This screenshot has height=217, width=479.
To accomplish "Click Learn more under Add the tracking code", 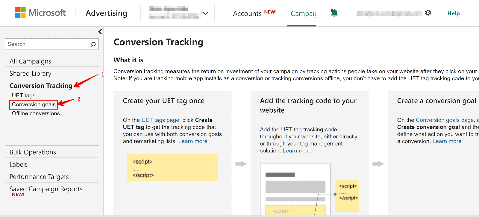I will [x=297, y=151].
